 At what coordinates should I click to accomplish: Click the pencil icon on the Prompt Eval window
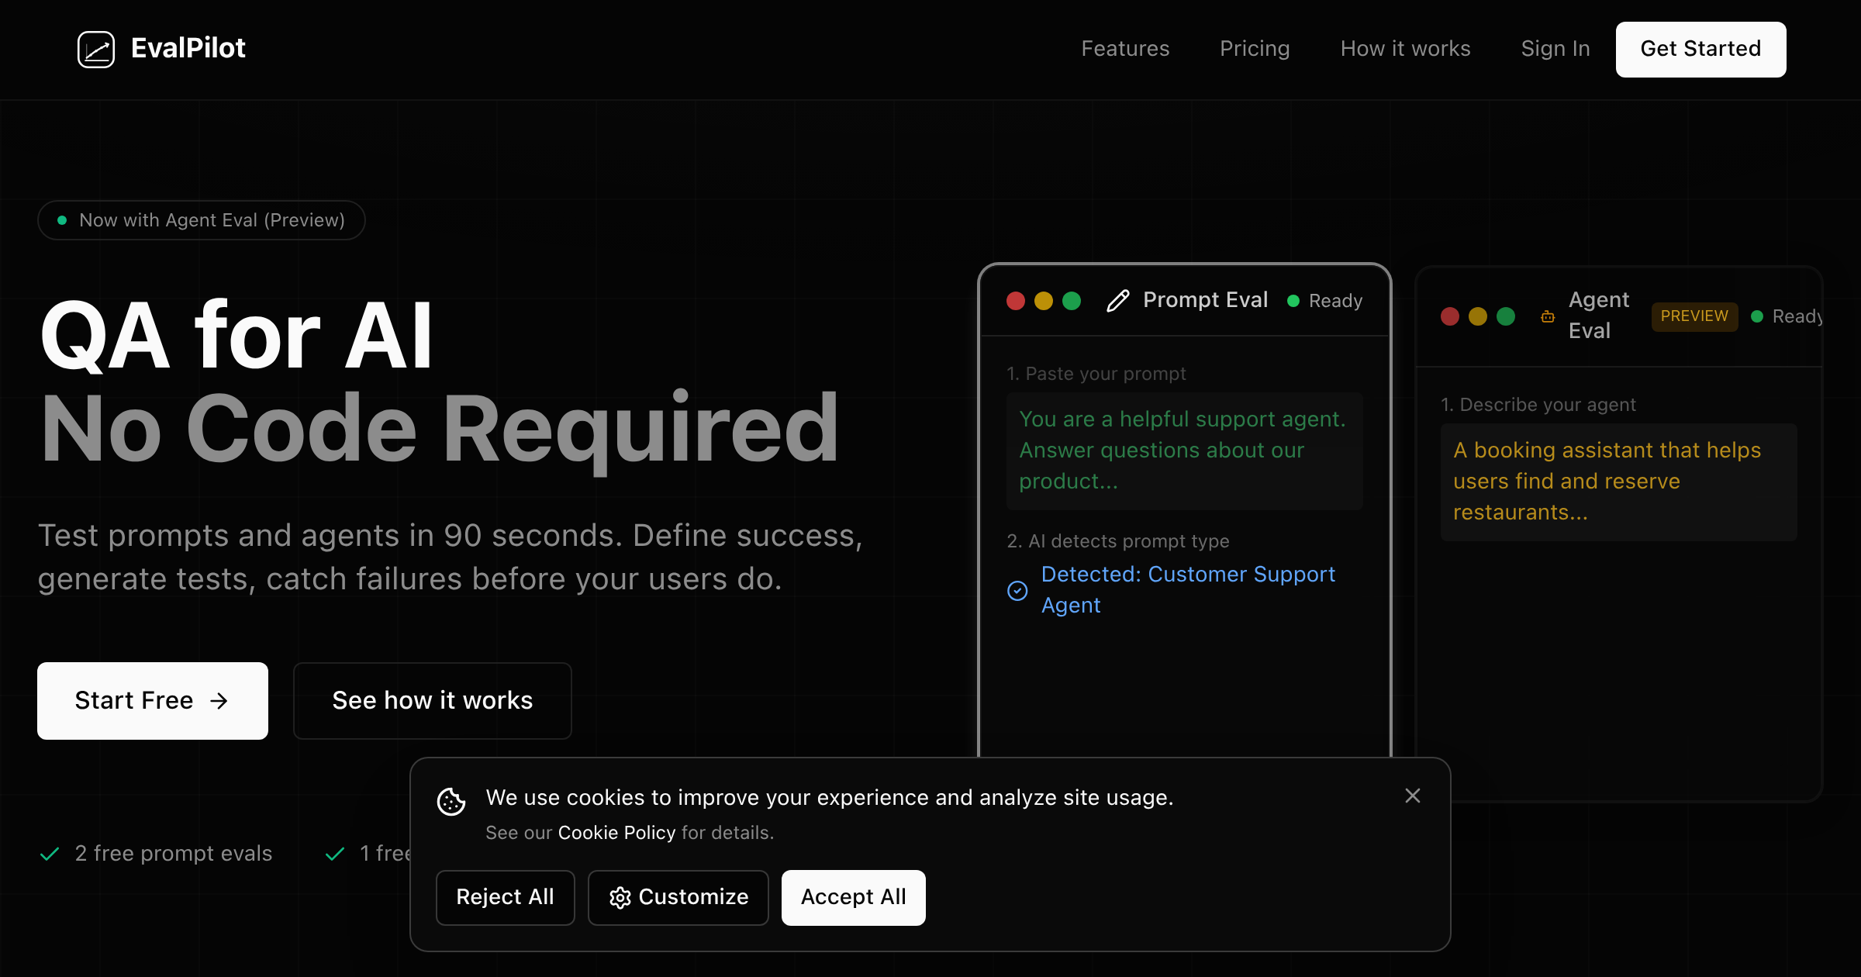point(1117,300)
